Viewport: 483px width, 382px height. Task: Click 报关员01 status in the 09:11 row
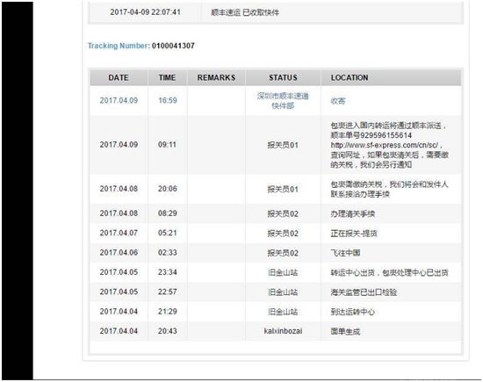283,145
